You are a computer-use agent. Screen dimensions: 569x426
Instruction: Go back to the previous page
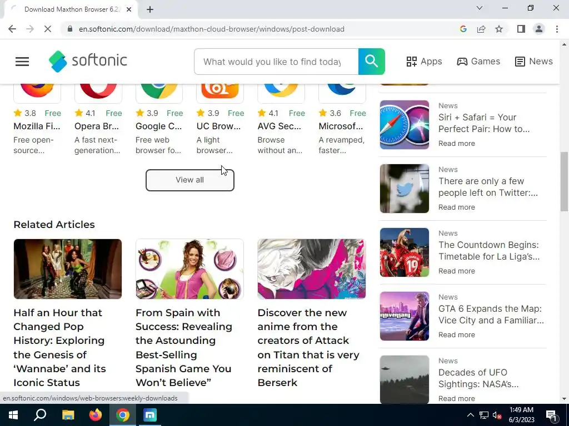tap(12, 29)
